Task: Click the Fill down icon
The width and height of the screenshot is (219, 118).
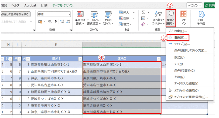Action: tap(143, 18)
